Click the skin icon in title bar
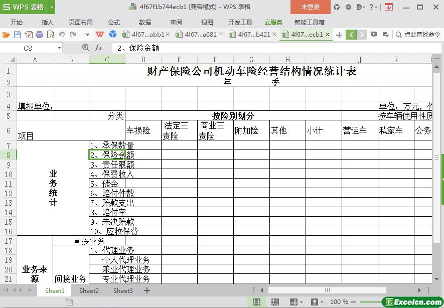The image size is (444, 308). 337,7
